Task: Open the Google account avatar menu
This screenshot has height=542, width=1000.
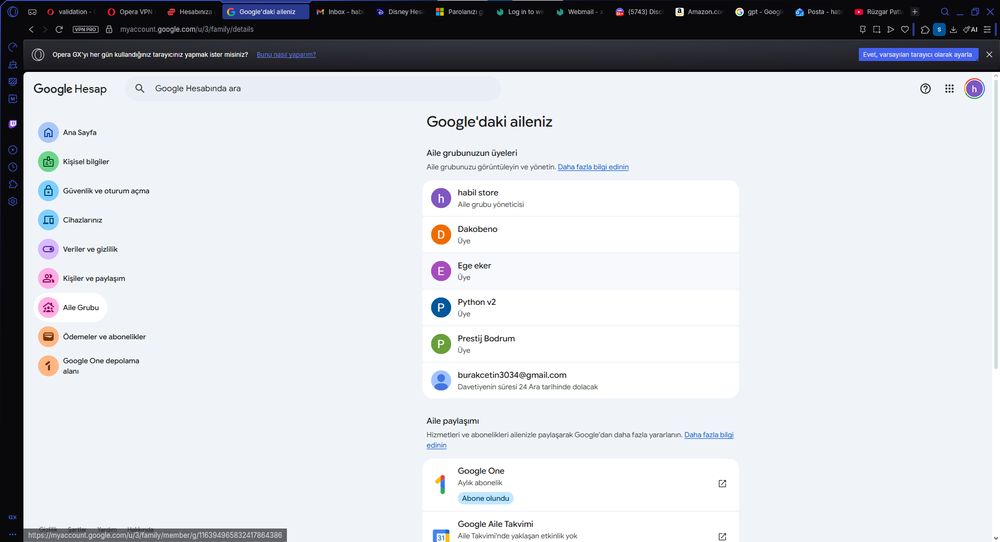Action: (974, 89)
